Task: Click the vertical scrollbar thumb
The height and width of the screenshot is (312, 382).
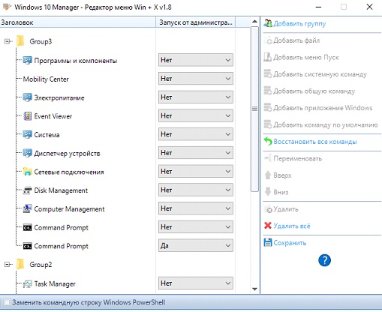Action: click(254, 109)
